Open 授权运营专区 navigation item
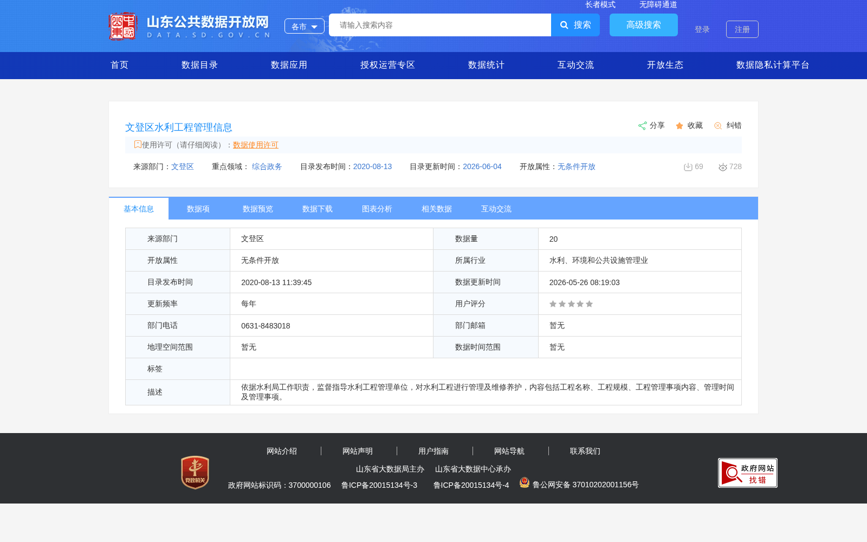 coord(387,65)
